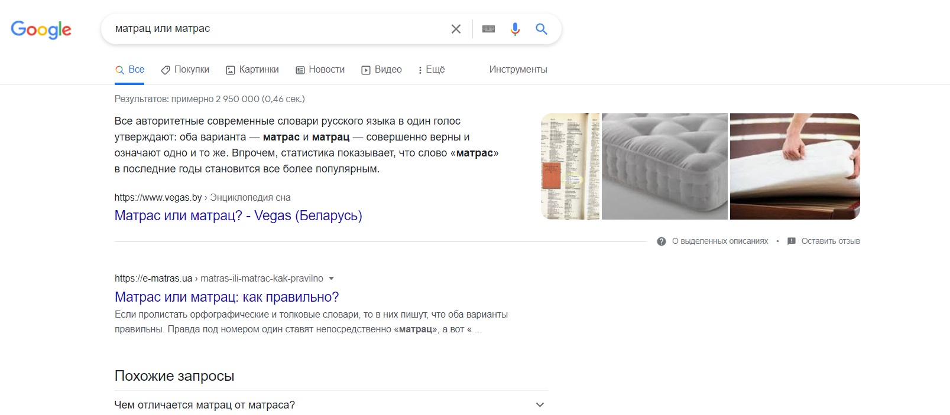This screenshot has height=415, width=950.
Task: Open link Матрас или матрац: как правильно?
Action: (x=227, y=297)
